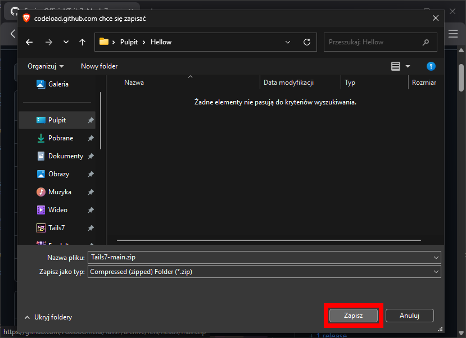Open the Pobrane downloads folder
This screenshot has width=466, height=338.
[x=60, y=138]
